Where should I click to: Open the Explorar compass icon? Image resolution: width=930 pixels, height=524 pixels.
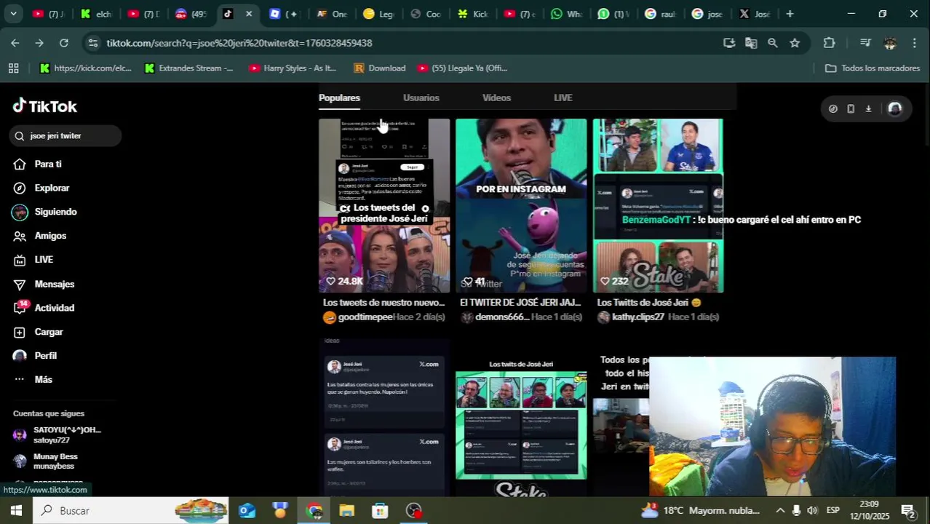[20, 188]
